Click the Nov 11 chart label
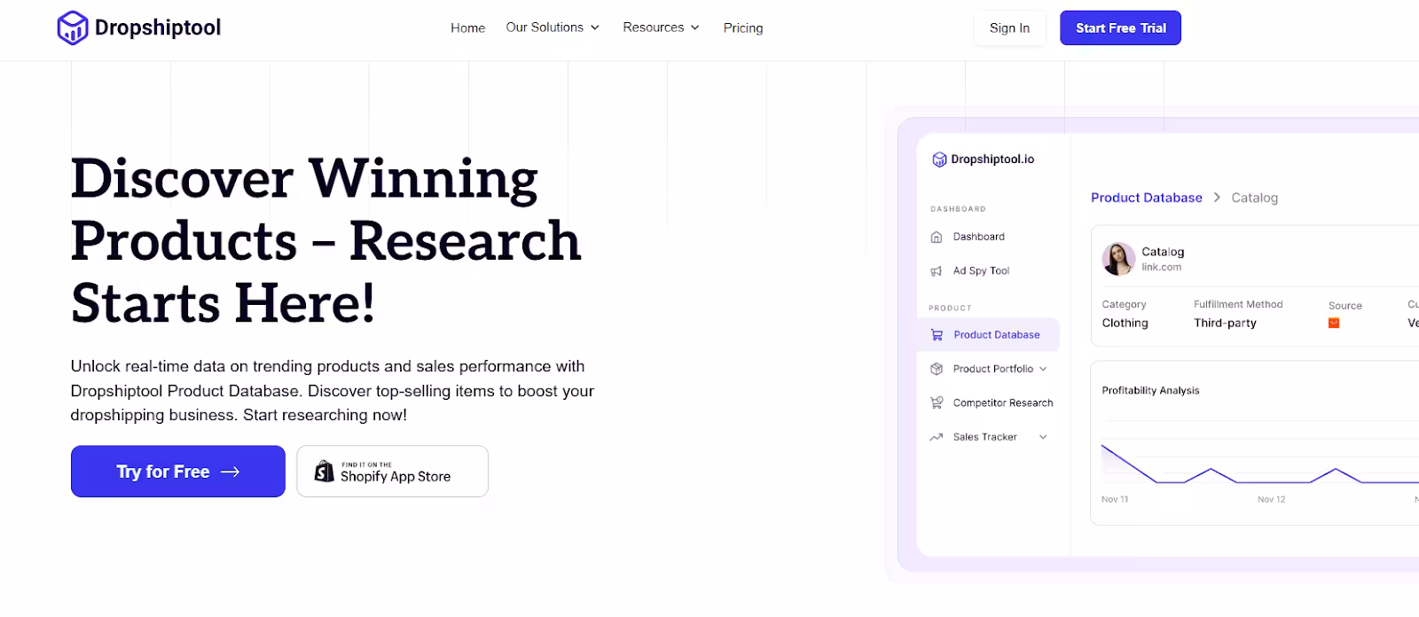The width and height of the screenshot is (1419, 617). (1115, 500)
